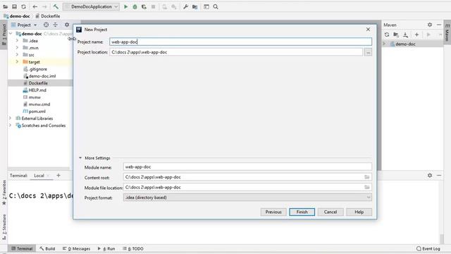Click the Run with Coverage icon
This screenshot has width=451, height=254.
coord(144,6)
